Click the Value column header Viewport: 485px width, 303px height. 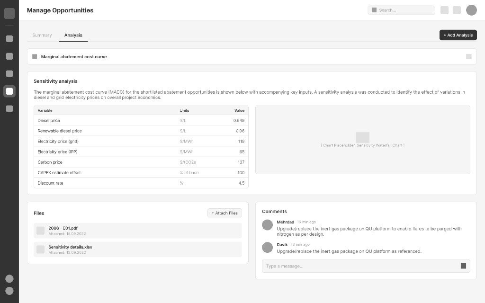pos(239,110)
